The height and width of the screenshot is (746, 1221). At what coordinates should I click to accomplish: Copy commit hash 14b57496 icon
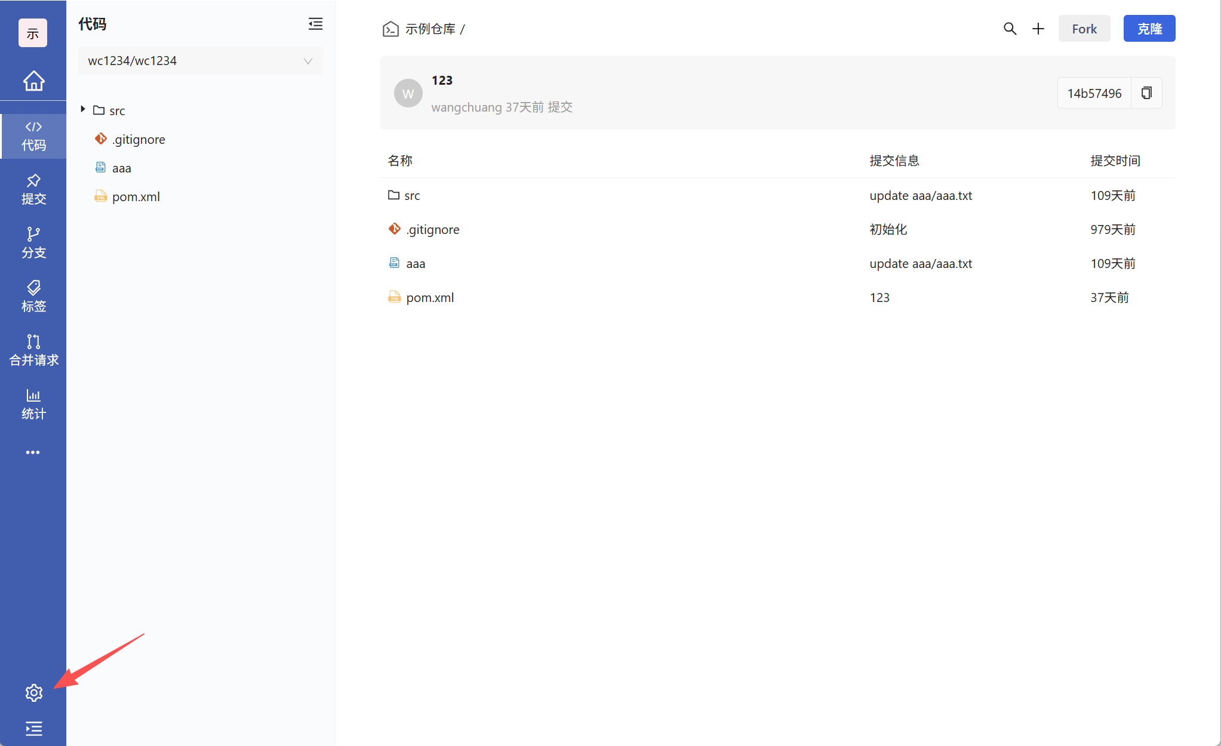point(1146,93)
